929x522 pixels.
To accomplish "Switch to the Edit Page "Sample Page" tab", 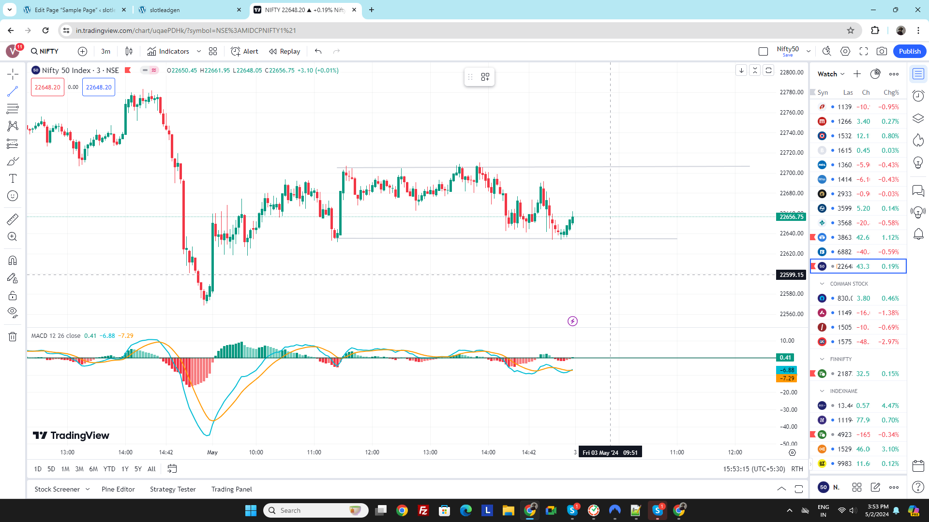I will tap(75, 10).
